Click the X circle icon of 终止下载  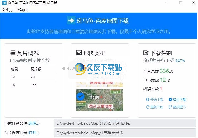(170, 100)
